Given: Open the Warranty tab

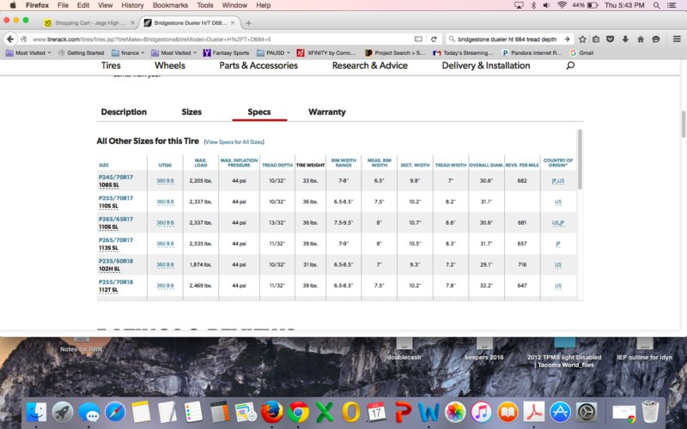Looking at the screenshot, I should (x=327, y=112).
